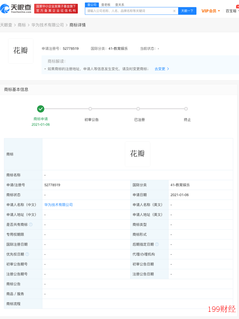Click help icon next to 后期指定日期
Screen dimensions: 239x319
click(x=157, y=244)
